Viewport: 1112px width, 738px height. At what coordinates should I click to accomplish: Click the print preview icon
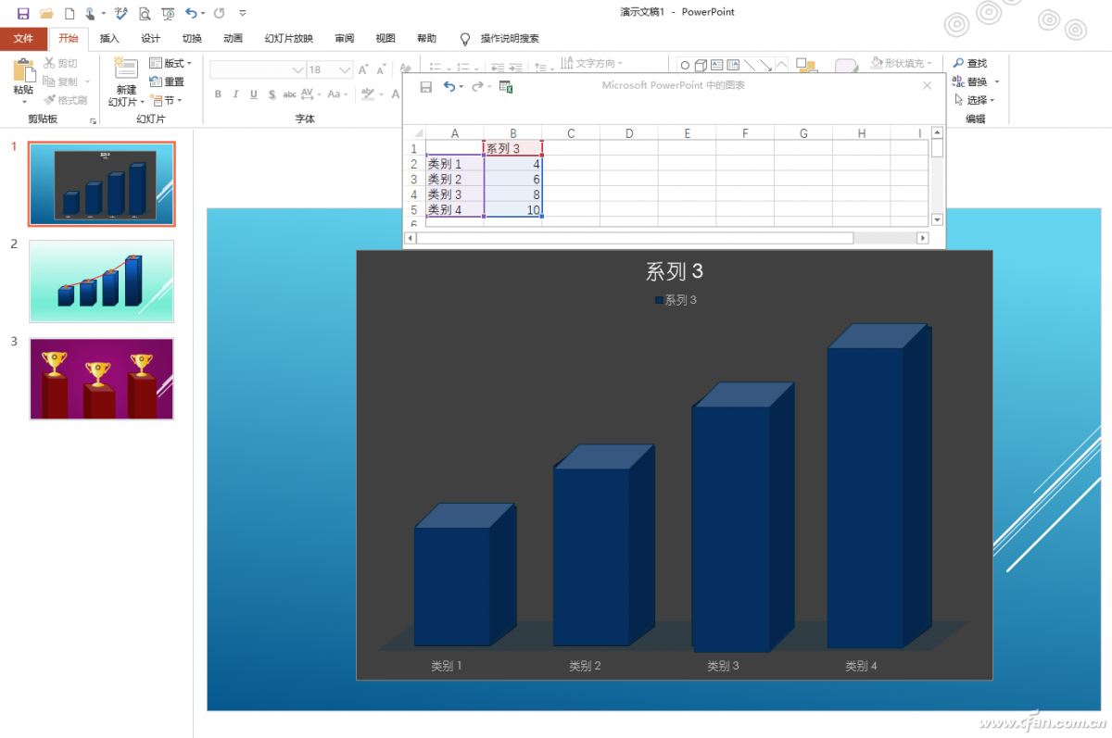point(145,13)
